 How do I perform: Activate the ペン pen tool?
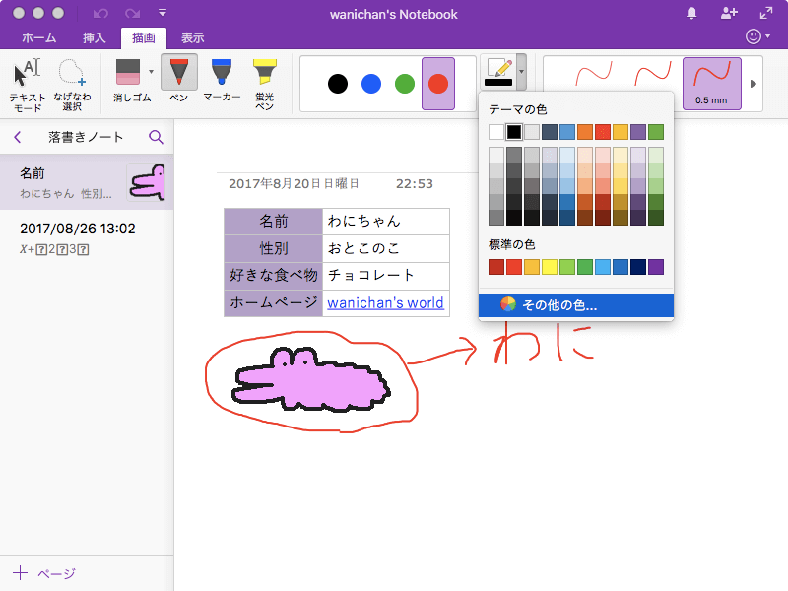pyautogui.click(x=179, y=80)
